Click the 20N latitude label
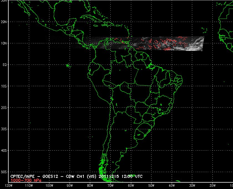The width and height of the screenshot is (233, 189). pos(4,22)
